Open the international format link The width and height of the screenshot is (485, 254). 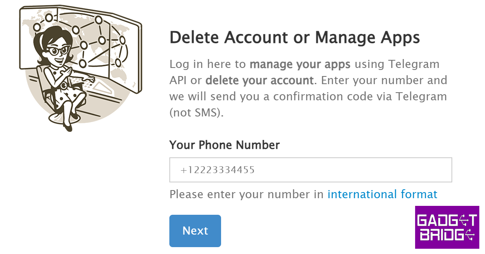click(382, 195)
